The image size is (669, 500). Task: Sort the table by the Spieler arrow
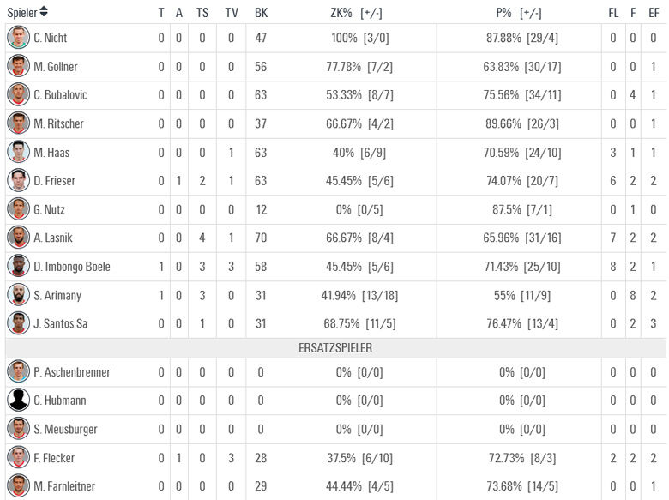coord(44,12)
